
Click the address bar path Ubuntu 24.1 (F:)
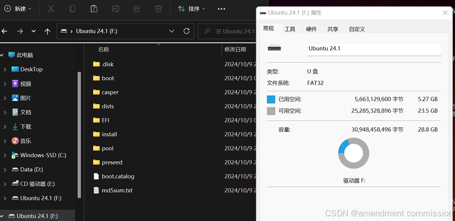pyautogui.click(x=97, y=31)
